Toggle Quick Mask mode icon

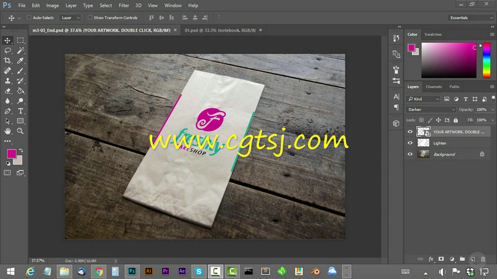(x=7, y=173)
